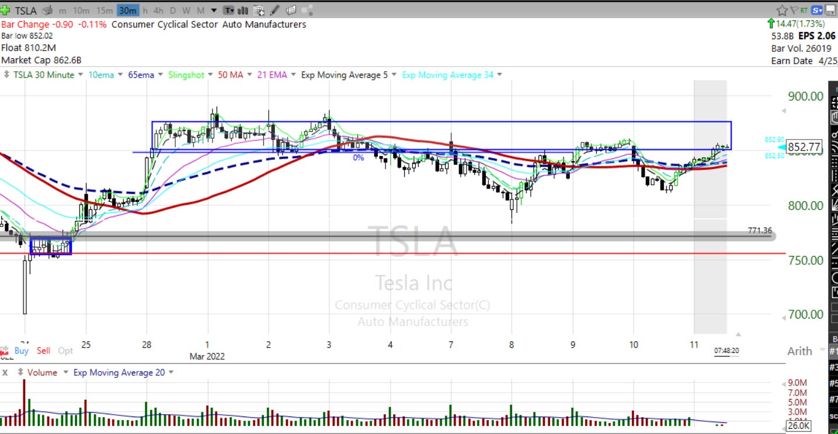Viewport: 838px width, 434px height.
Task: Click the add indicator bars icon
Action: click(x=244, y=10)
